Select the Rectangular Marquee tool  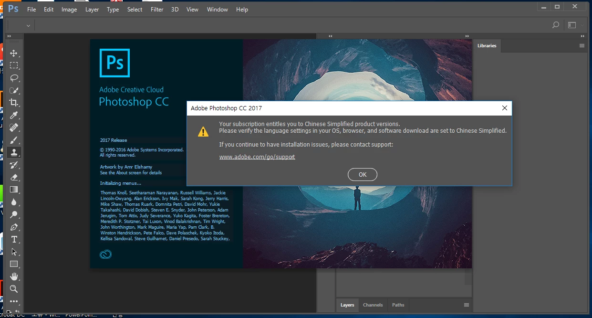click(x=14, y=65)
